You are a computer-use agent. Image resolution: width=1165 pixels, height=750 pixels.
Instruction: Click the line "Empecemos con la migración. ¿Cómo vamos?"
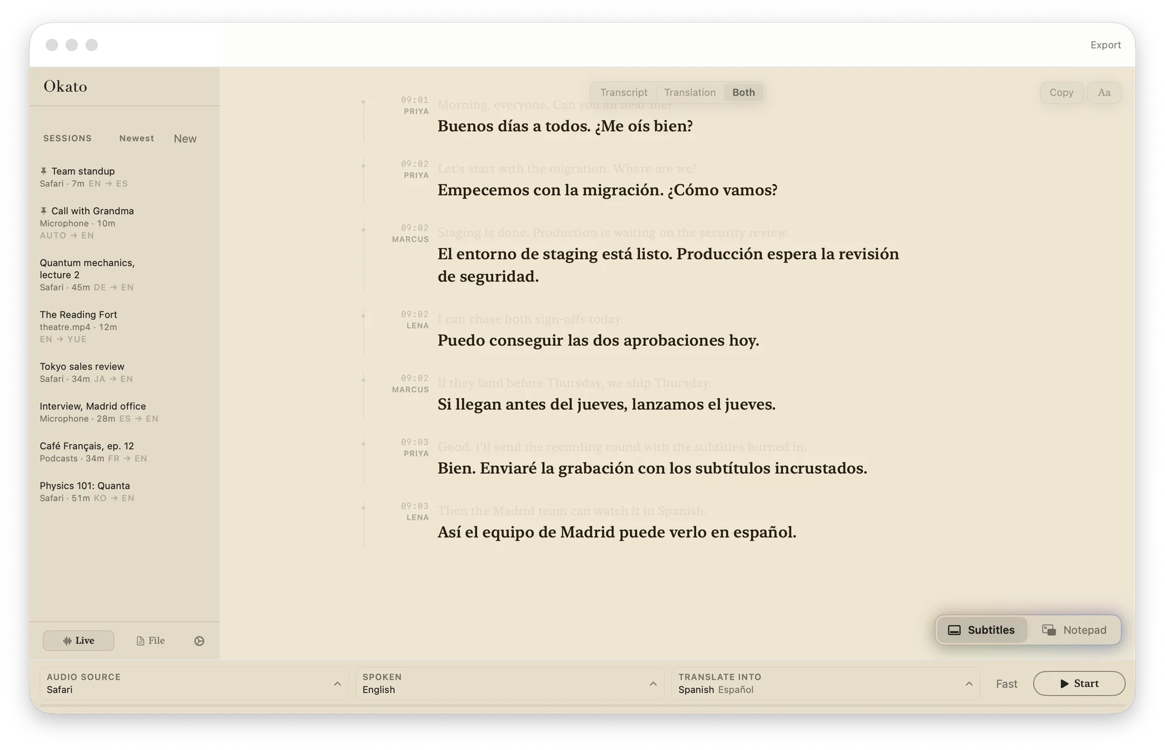(608, 190)
